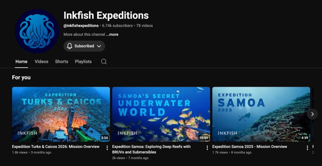Open more options for Samoa 2025 Mission Overview
The width and height of the screenshot is (322, 166).
307,148
